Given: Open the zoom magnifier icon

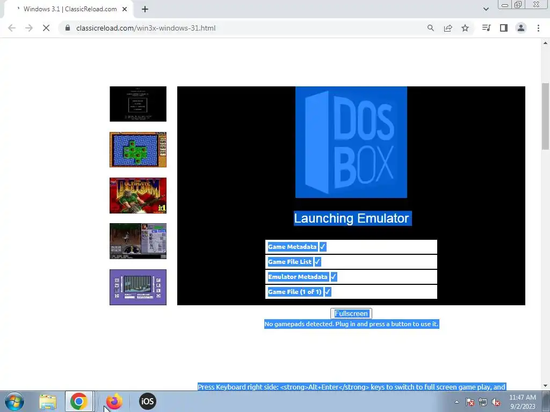Looking at the screenshot, I should (430, 28).
